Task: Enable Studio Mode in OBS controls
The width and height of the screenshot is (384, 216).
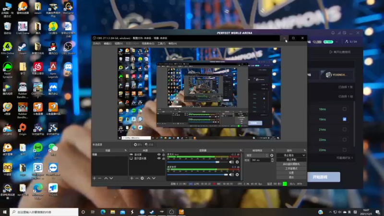Action: coord(291,168)
